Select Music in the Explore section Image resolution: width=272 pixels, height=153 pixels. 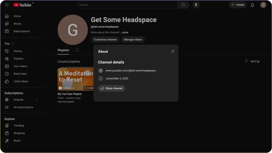[x=17, y=141]
